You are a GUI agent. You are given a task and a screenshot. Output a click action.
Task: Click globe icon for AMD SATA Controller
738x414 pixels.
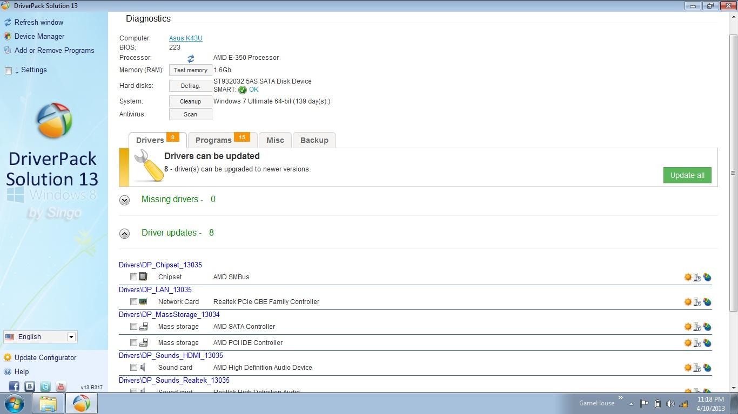point(707,327)
